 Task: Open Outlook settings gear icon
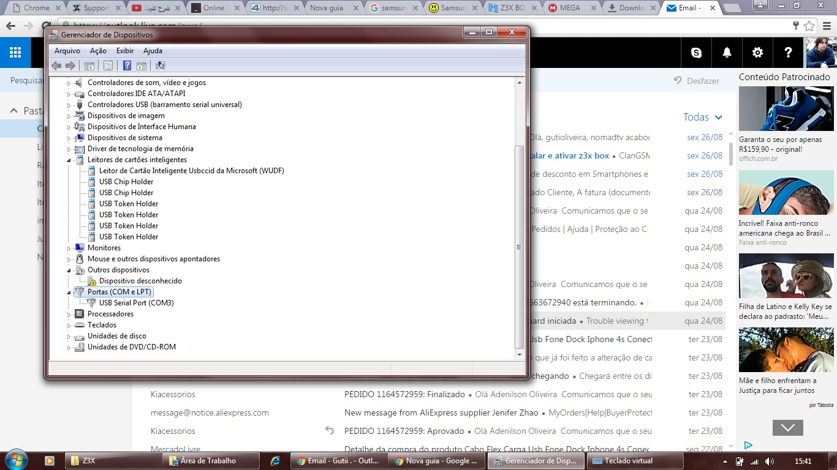758,53
